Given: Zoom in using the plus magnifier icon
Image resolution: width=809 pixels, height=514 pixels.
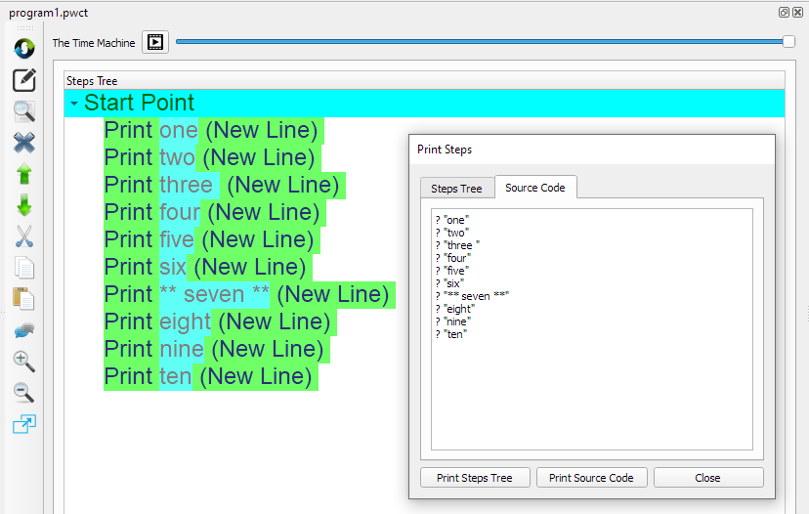Looking at the screenshot, I should [24, 362].
